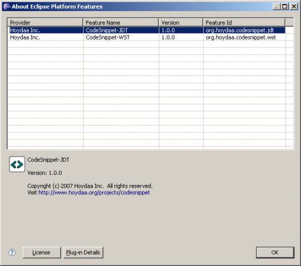Image resolution: width=301 pixels, height=266 pixels.
Task: Click version 1.0.0 of the CodeSnippet-WST row
Action: [168, 37]
